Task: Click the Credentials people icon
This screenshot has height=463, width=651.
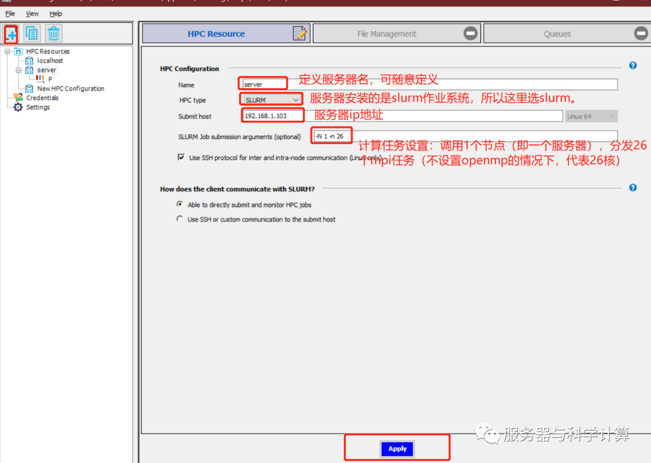Action: [18, 98]
